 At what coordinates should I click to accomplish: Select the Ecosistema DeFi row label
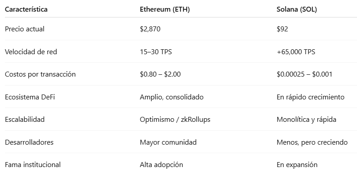[30, 97]
